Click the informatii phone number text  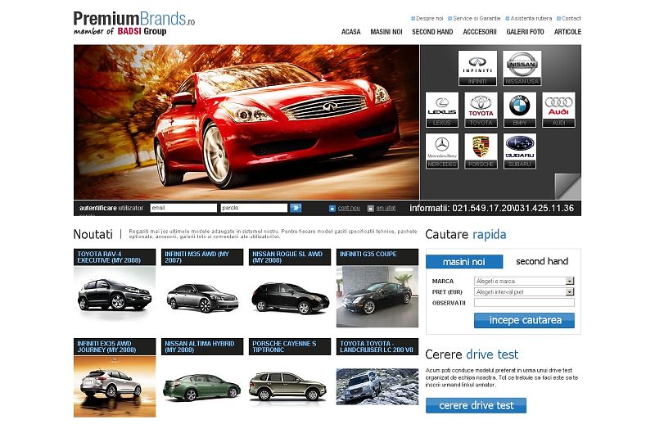pyautogui.click(x=492, y=208)
